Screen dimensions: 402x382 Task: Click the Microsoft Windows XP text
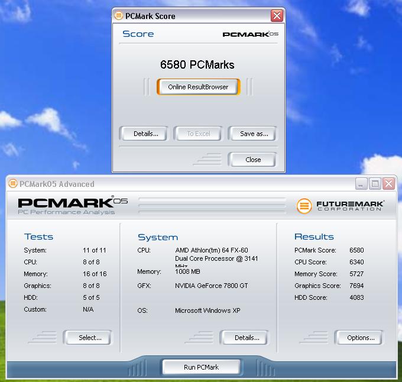tap(208, 310)
